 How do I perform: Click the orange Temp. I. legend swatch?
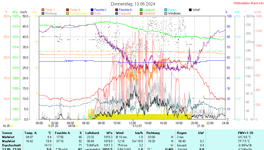click(43, 10)
